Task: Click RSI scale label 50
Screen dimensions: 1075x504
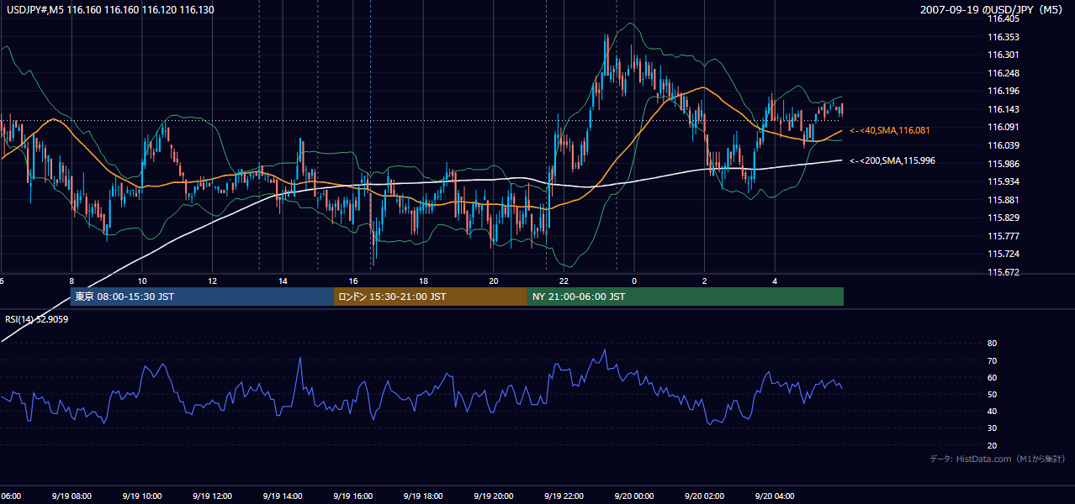Action: [x=992, y=394]
